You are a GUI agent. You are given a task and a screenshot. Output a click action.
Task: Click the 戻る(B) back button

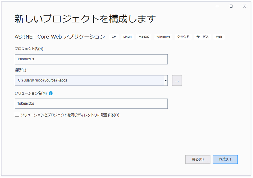click(x=198, y=159)
